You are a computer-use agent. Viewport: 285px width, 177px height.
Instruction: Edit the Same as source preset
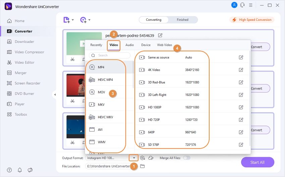click(x=241, y=57)
